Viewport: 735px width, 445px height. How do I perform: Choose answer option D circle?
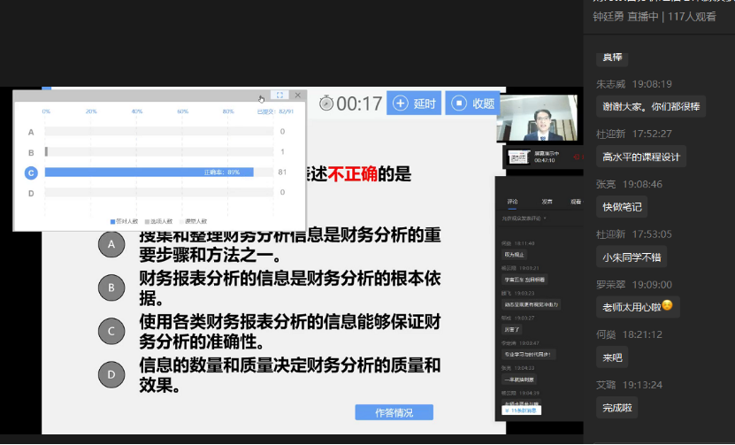111,374
